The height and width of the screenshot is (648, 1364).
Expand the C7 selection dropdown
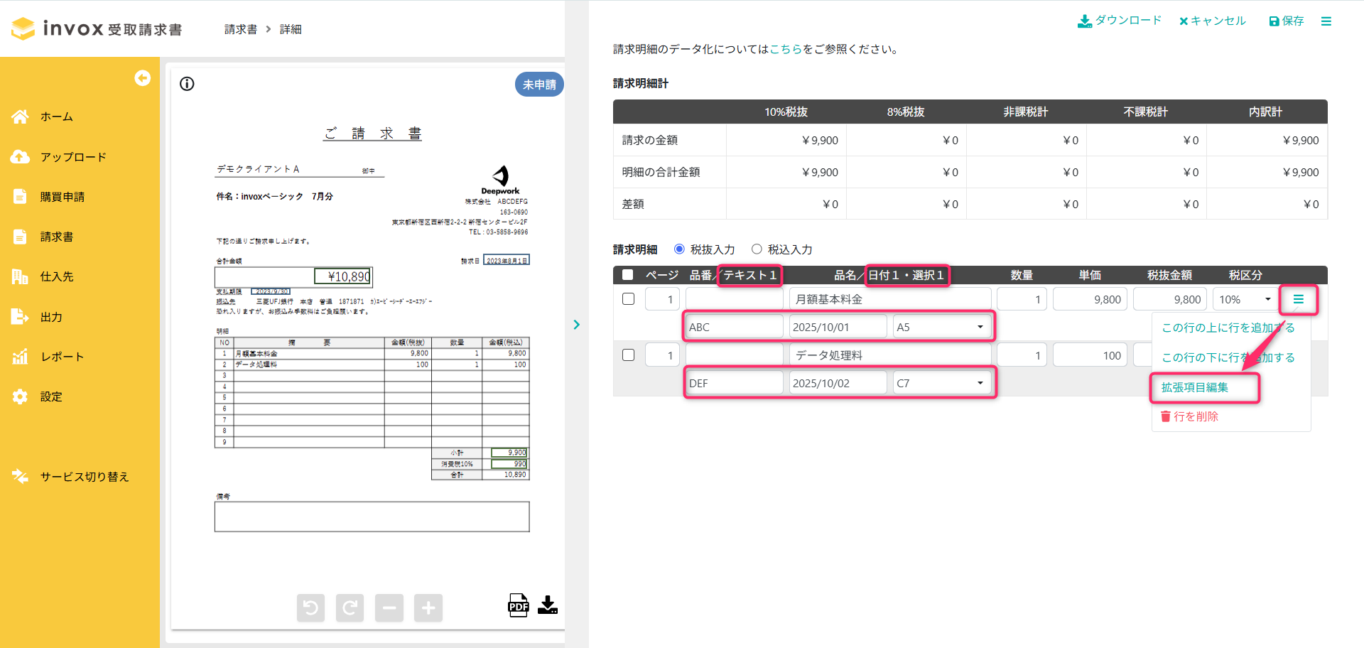point(942,383)
